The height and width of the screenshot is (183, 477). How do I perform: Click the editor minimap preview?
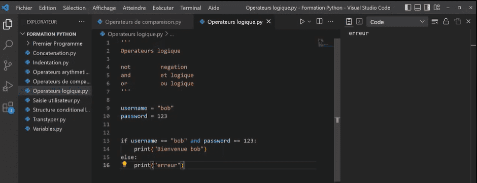pos(325,42)
